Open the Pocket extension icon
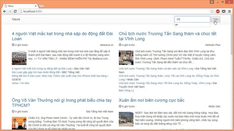This screenshot has height=131, width=234. [223, 11]
